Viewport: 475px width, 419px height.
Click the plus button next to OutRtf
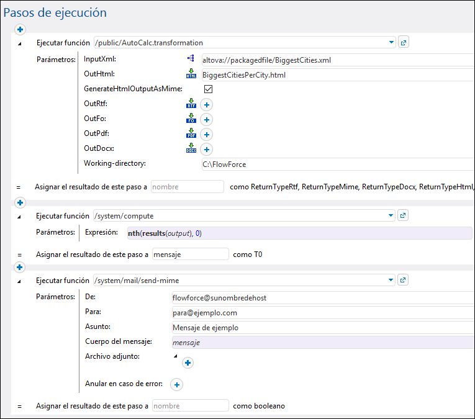point(206,105)
